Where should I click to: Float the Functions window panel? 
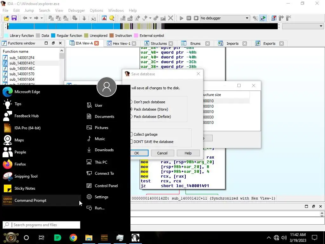pyautogui.click(x=53, y=43)
